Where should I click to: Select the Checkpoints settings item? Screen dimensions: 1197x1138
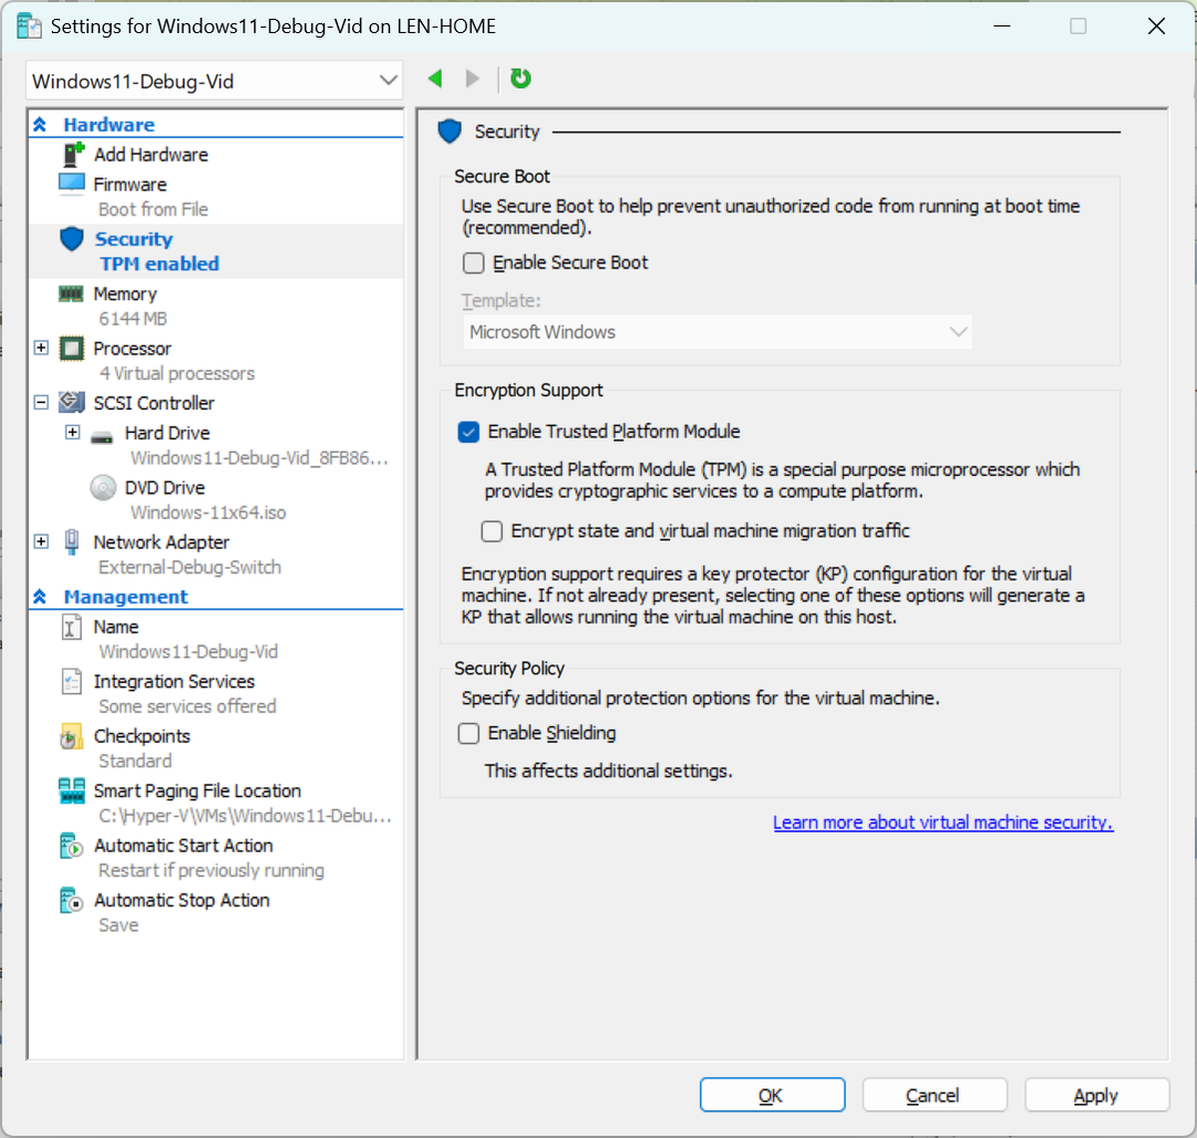point(142,736)
